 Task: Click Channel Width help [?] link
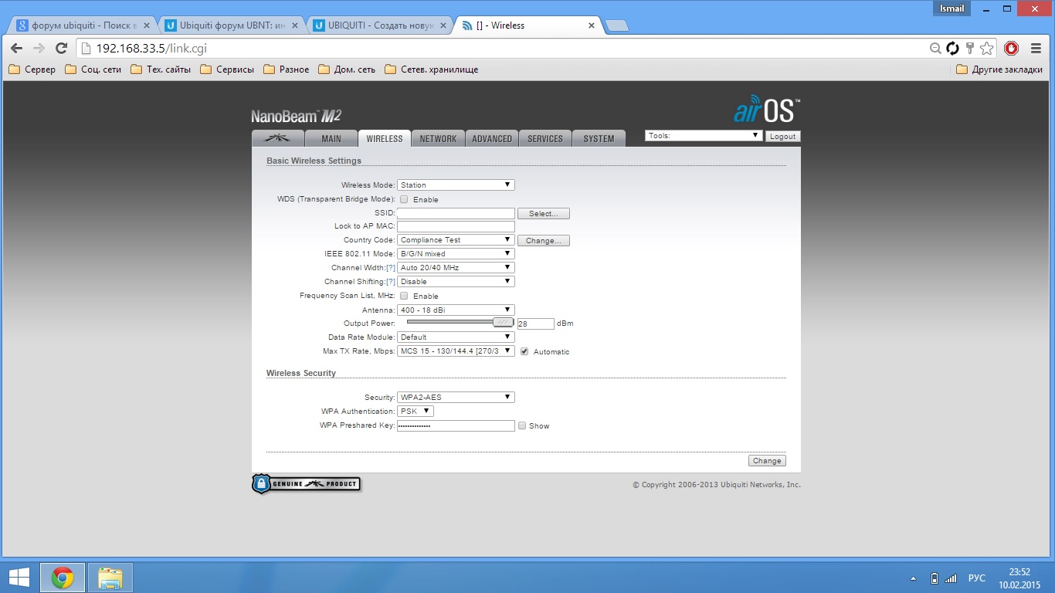(x=391, y=268)
